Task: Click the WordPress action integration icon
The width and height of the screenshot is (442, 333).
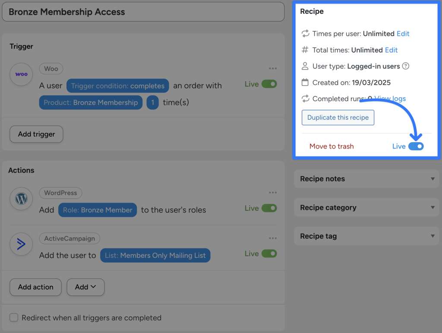Action: 21,199
